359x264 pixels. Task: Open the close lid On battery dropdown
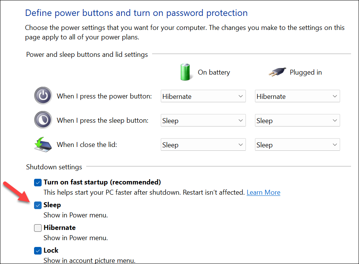pos(203,144)
